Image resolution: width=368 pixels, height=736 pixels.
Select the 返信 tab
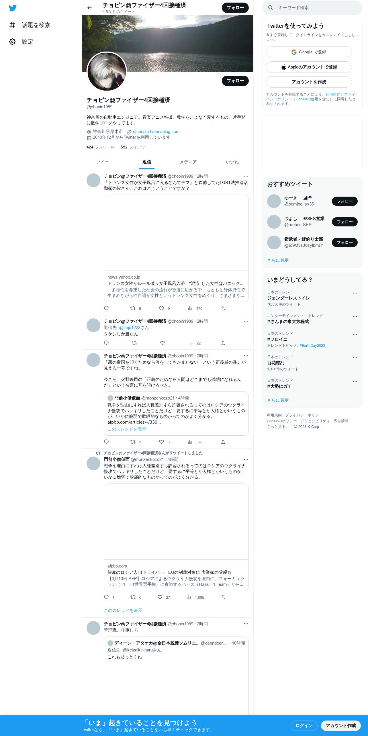click(x=147, y=162)
